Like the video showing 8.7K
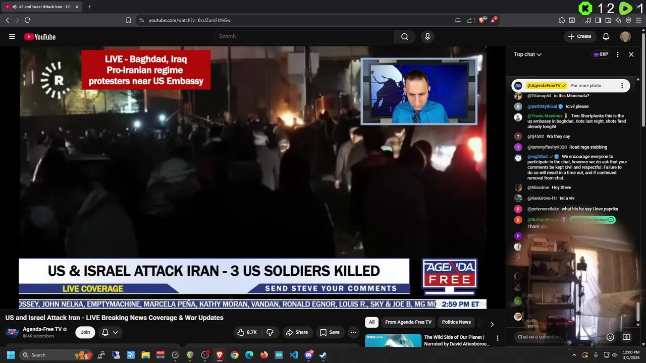Viewport: 646px width, 363px height. [x=247, y=332]
